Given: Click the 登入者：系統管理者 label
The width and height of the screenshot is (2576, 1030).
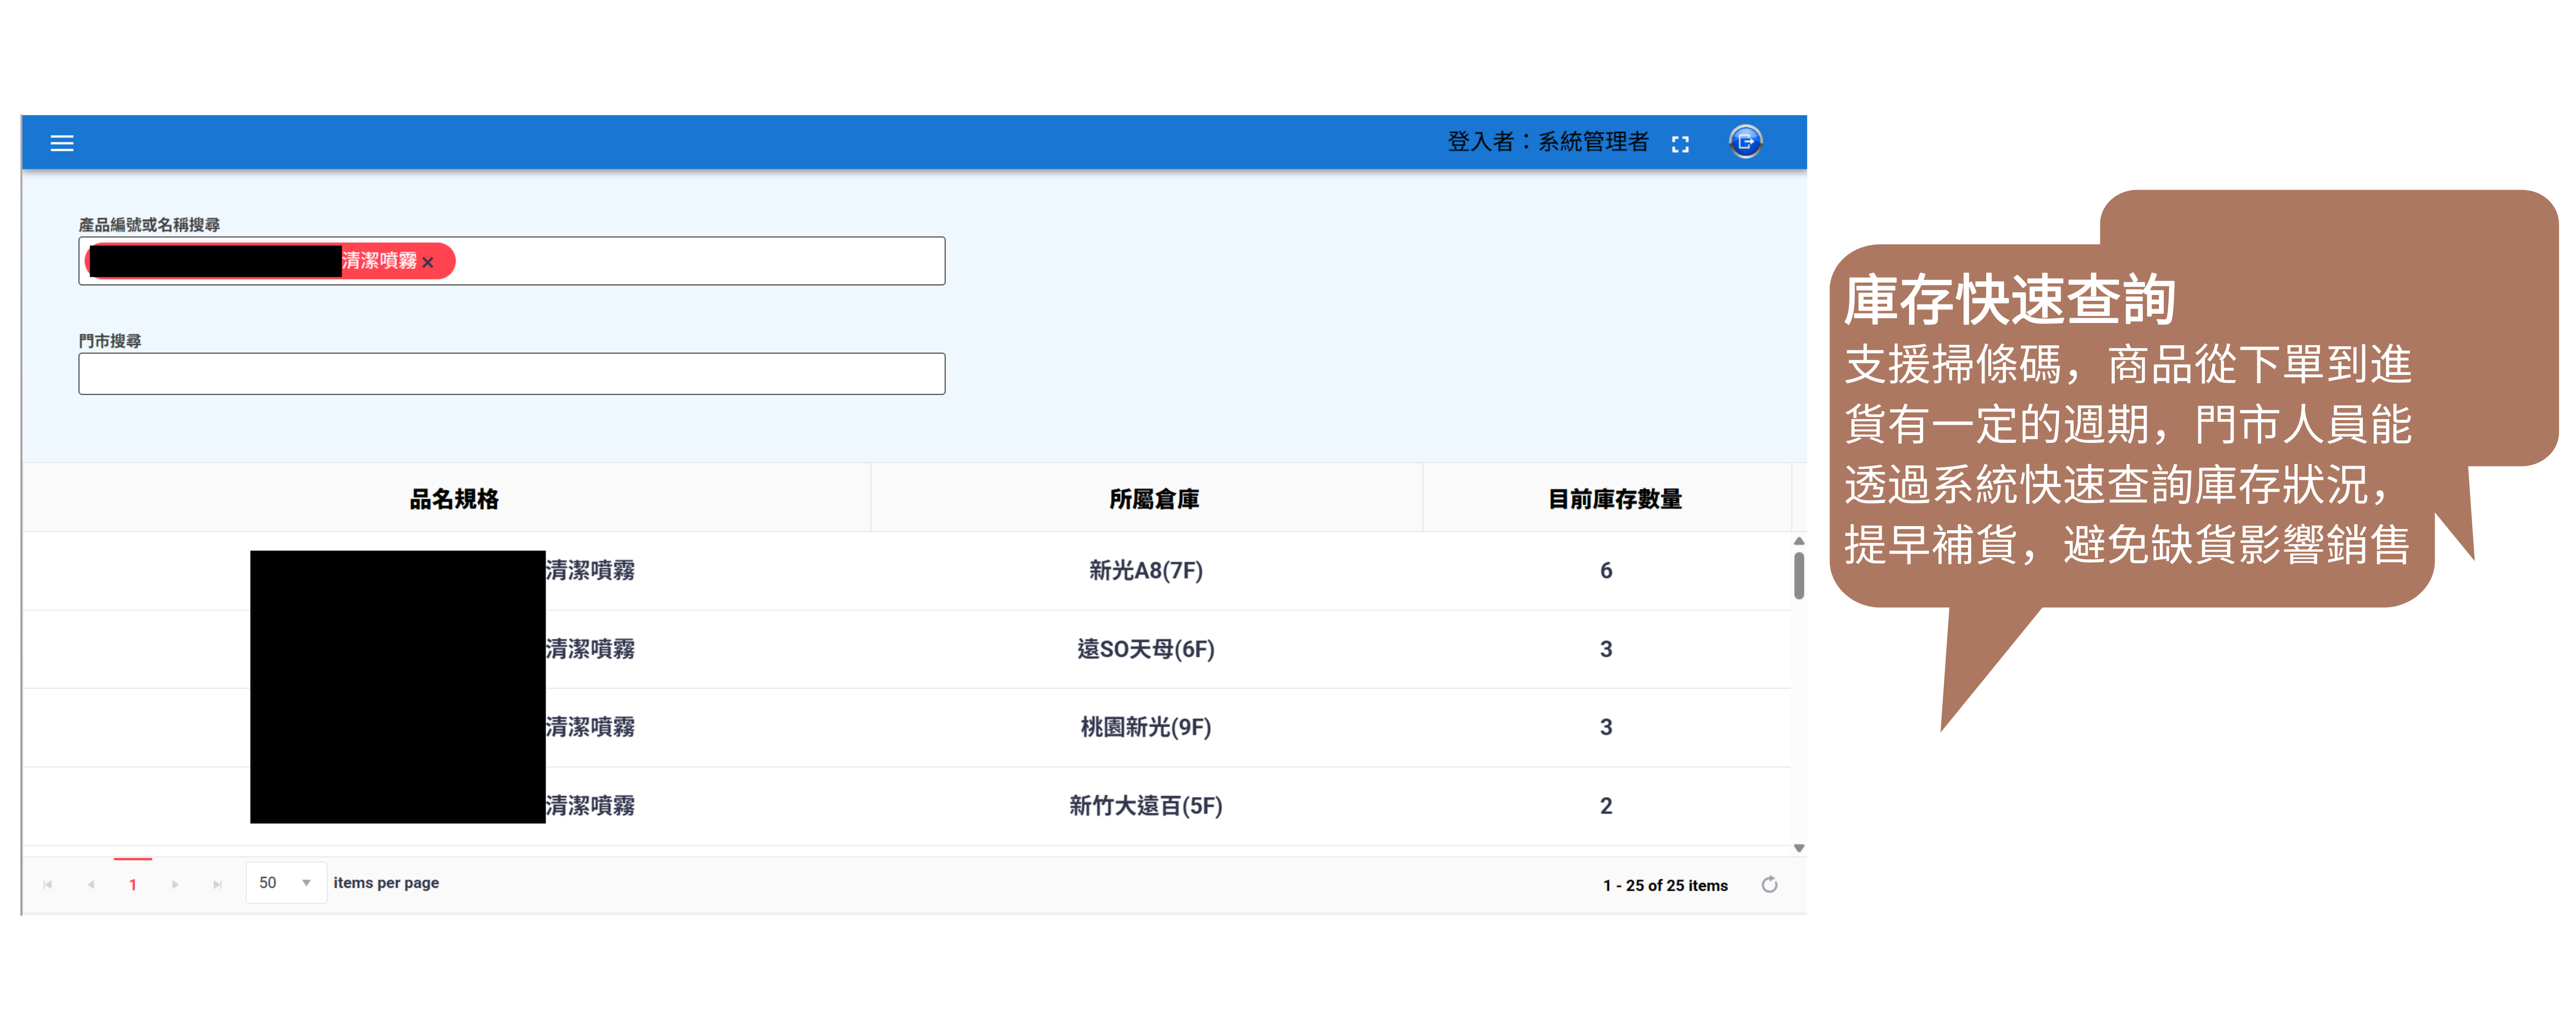Looking at the screenshot, I should click(1548, 142).
